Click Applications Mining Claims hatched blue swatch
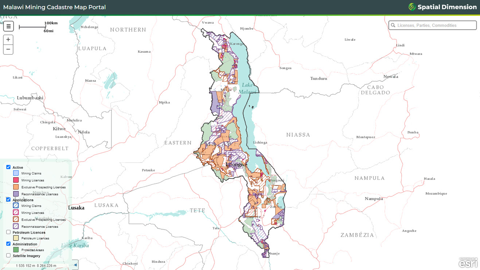480x270 pixels. coord(16,206)
